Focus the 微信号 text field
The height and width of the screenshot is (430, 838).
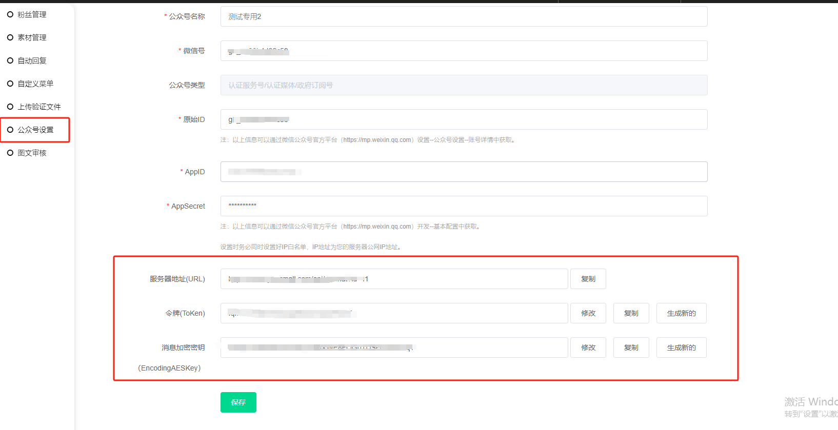click(x=464, y=51)
